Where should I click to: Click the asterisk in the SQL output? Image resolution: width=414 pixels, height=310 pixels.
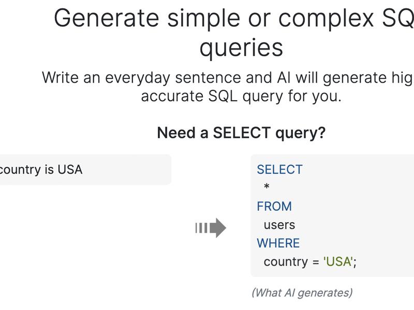(267, 187)
